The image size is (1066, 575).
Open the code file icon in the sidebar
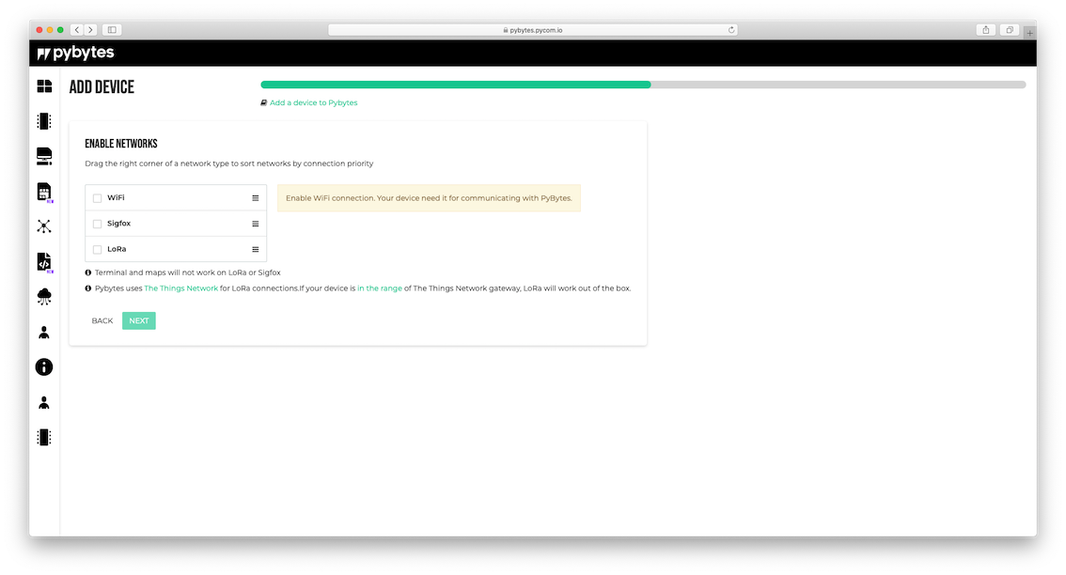(44, 262)
